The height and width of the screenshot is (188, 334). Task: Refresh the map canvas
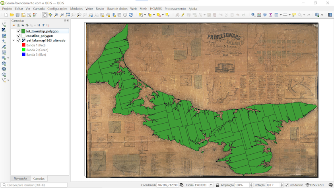[x=131, y=15]
